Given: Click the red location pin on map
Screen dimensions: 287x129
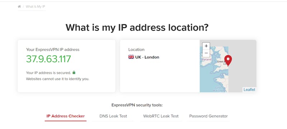Looking at the screenshot, I should tap(228, 60).
